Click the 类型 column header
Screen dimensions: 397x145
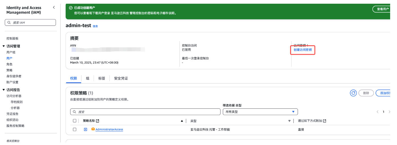point(193,121)
